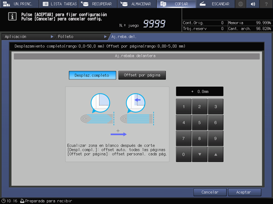Viewport: 273px width, 204px height.
Task: Click the Ecualizar zona en blanco description
Action: [x=117, y=150]
